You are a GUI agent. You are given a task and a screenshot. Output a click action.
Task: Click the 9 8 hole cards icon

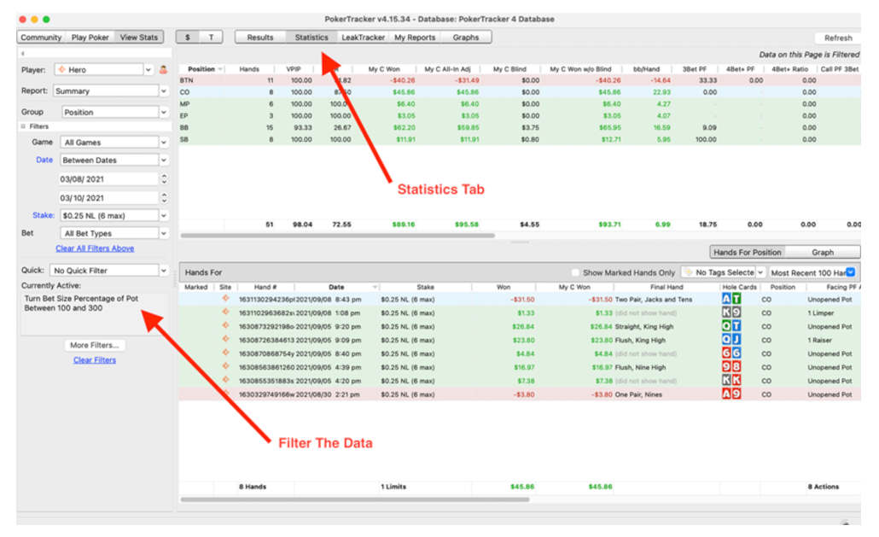coord(731,366)
